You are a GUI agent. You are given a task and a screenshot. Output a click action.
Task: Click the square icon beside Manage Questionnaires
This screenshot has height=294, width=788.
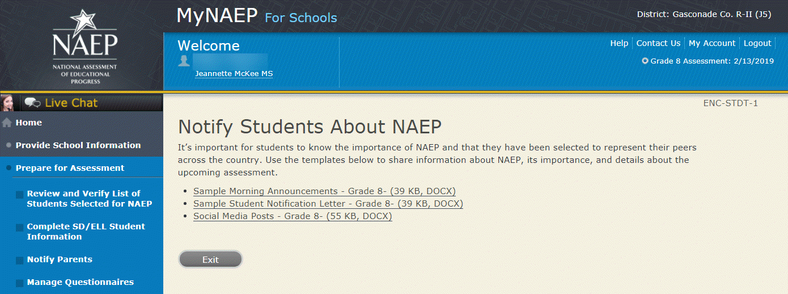[20, 283]
